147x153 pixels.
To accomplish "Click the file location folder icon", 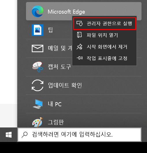I will (79, 35).
